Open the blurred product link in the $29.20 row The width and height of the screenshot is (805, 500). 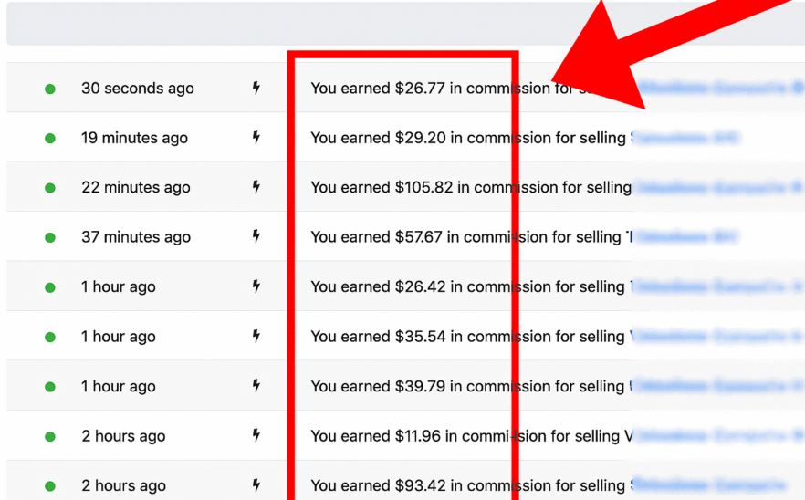click(x=685, y=138)
